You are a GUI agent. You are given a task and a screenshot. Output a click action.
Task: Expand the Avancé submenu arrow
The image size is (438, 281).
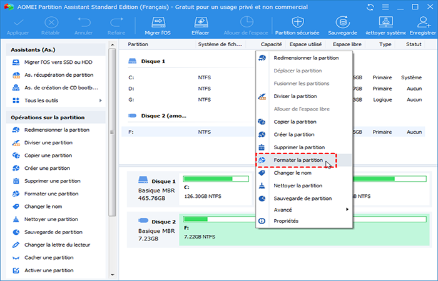[x=347, y=209]
